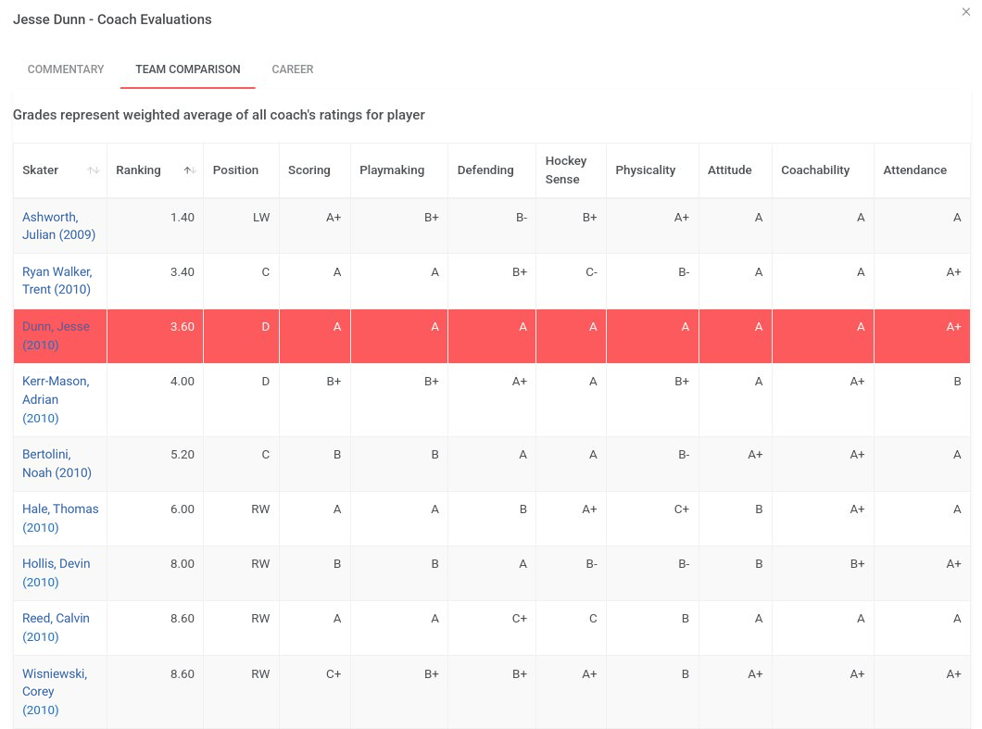The image size is (982, 729).
Task: Select Hale's ranking value 6.00
Action: [x=183, y=509]
